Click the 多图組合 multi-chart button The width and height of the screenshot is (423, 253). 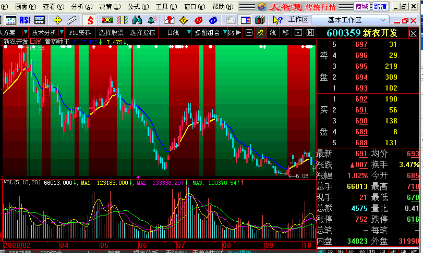(x=207, y=33)
